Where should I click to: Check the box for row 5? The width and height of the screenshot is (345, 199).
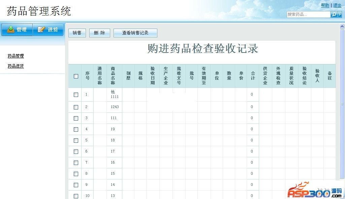[76, 140]
